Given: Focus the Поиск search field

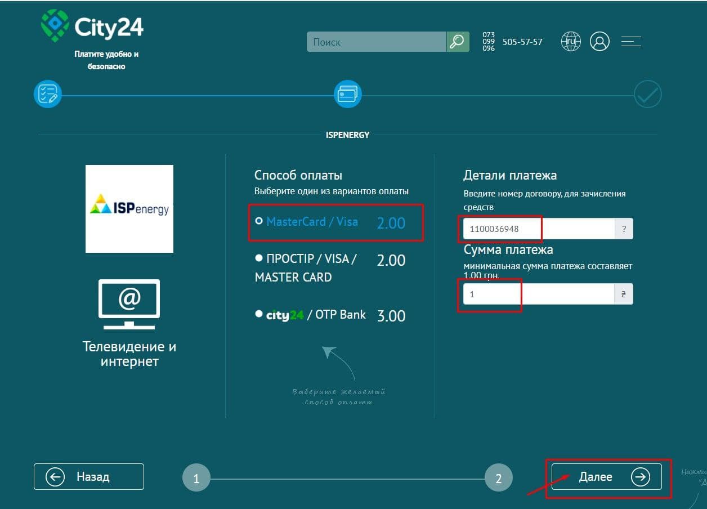Looking at the screenshot, I should (377, 42).
